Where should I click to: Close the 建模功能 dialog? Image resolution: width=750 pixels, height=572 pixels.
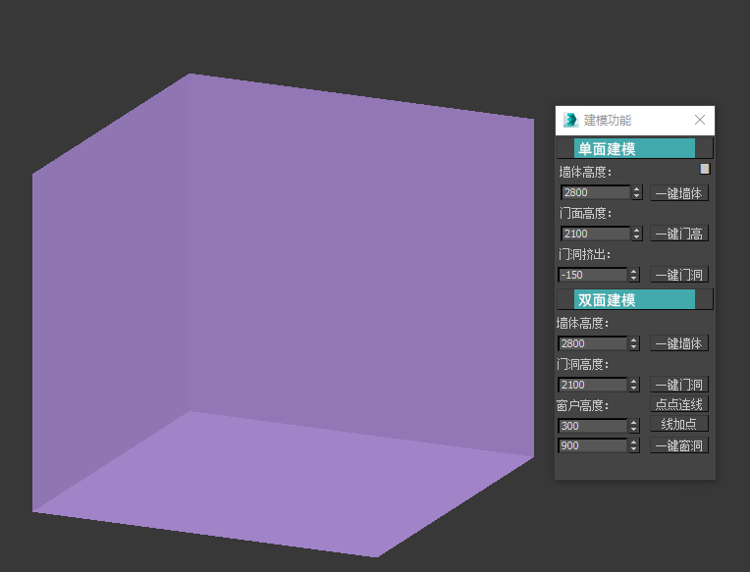click(700, 120)
